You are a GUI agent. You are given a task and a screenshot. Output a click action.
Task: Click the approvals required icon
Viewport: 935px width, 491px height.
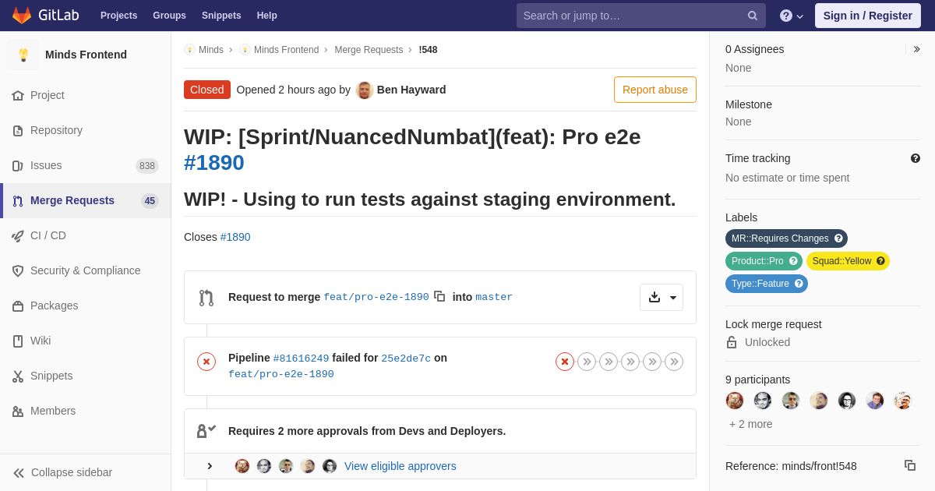[206, 430]
